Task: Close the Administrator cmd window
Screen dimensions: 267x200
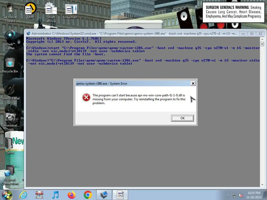Action: (x=260, y=34)
